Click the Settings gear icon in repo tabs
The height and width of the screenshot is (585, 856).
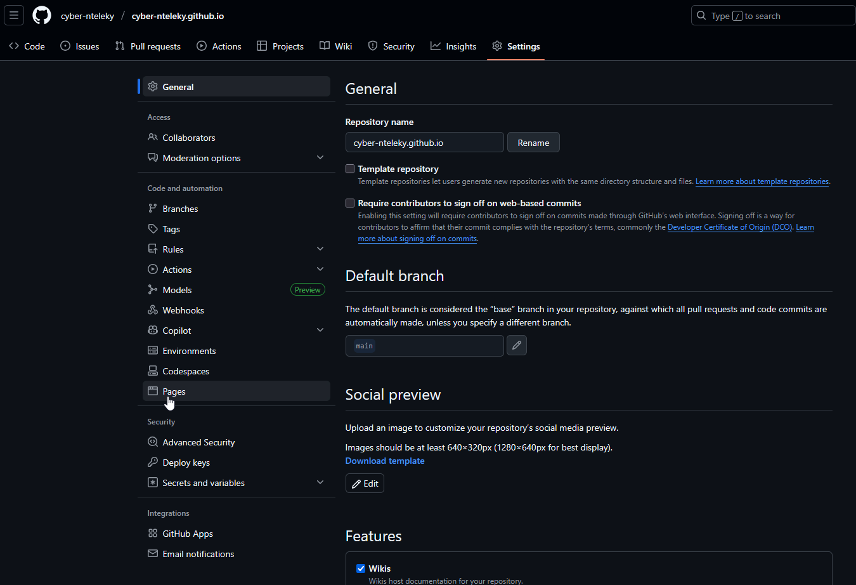(x=497, y=46)
